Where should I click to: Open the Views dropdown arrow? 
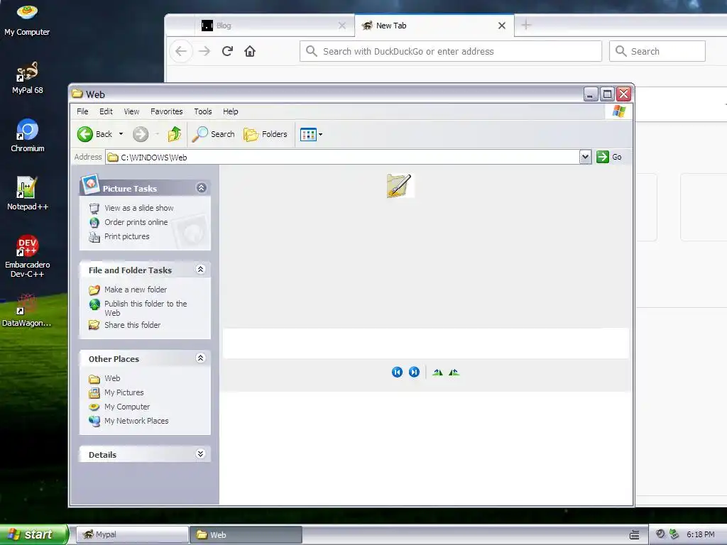coord(320,134)
